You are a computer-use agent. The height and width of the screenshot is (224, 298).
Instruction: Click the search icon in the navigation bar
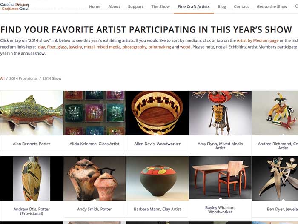point(296,6)
